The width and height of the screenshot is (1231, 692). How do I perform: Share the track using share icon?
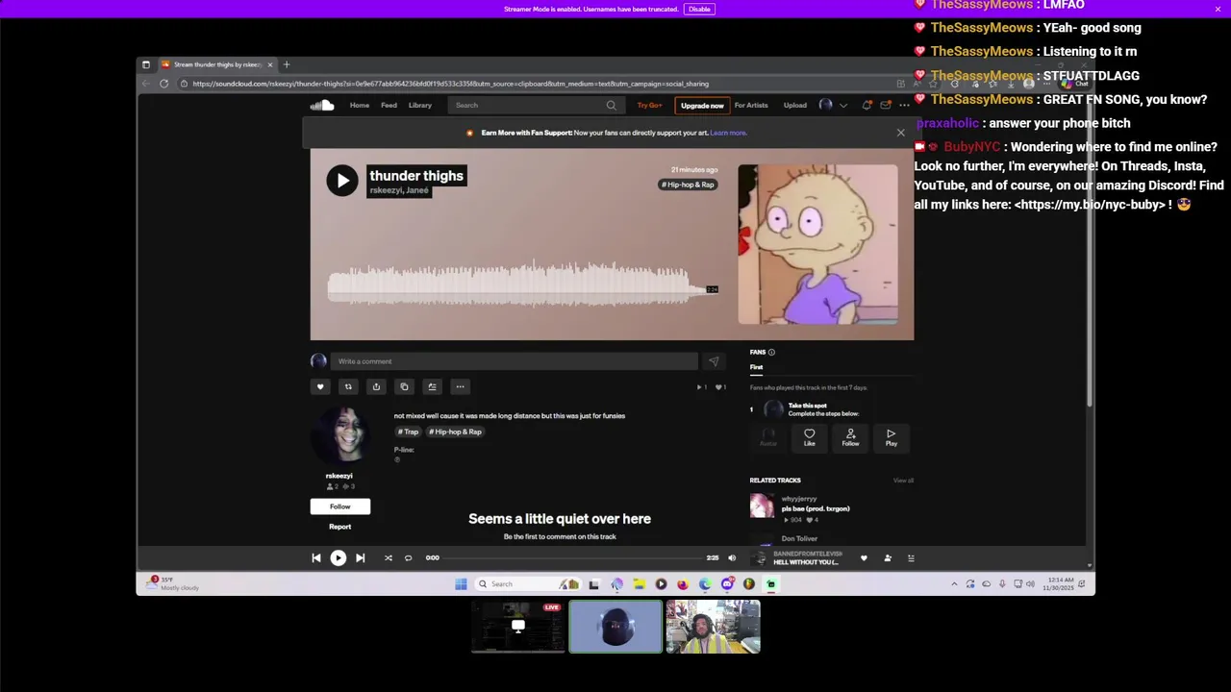[376, 386]
